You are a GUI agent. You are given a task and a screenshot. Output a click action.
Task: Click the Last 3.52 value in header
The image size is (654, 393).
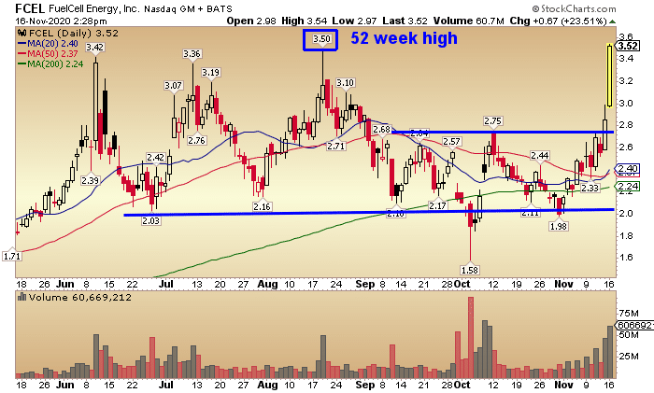click(x=405, y=21)
